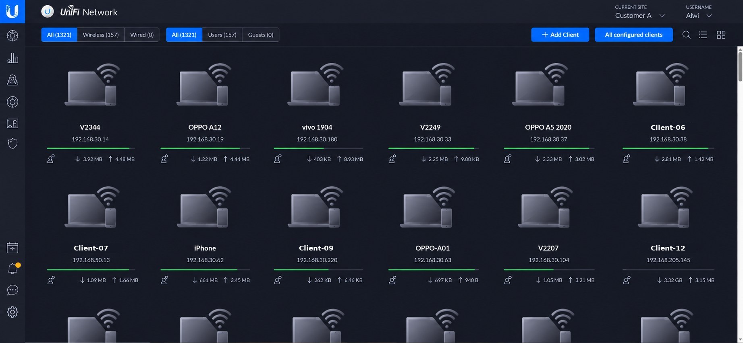Click IP address 192.168.30.220

coord(317,260)
